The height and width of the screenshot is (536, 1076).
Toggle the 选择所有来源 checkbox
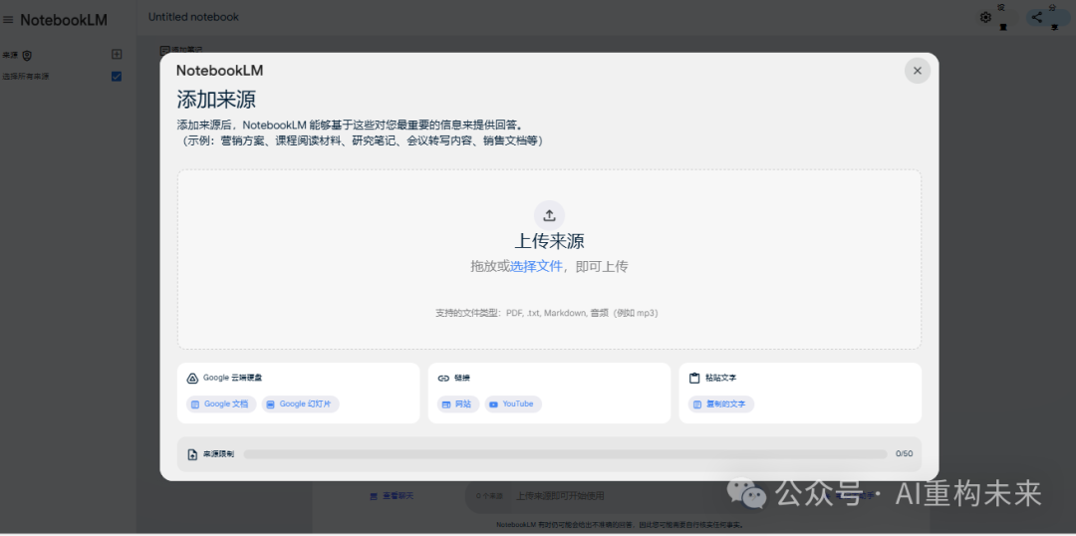click(117, 76)
